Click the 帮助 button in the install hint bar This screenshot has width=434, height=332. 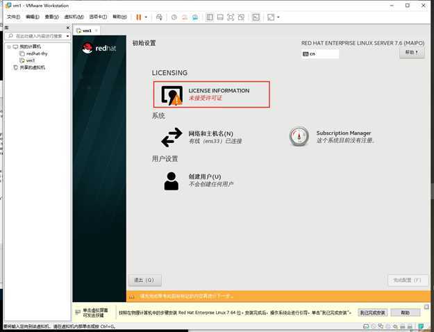coord(406,313)
